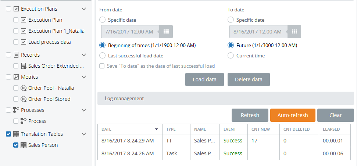357x166 pixels.
Task: Collapse the Execution Plans section
Action: 84,9
